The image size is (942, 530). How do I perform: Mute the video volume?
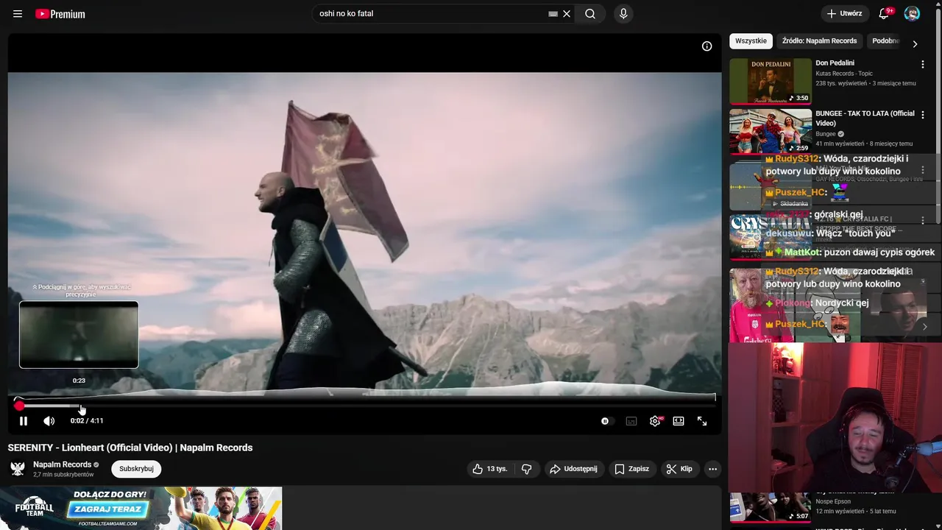coord(49,421)
